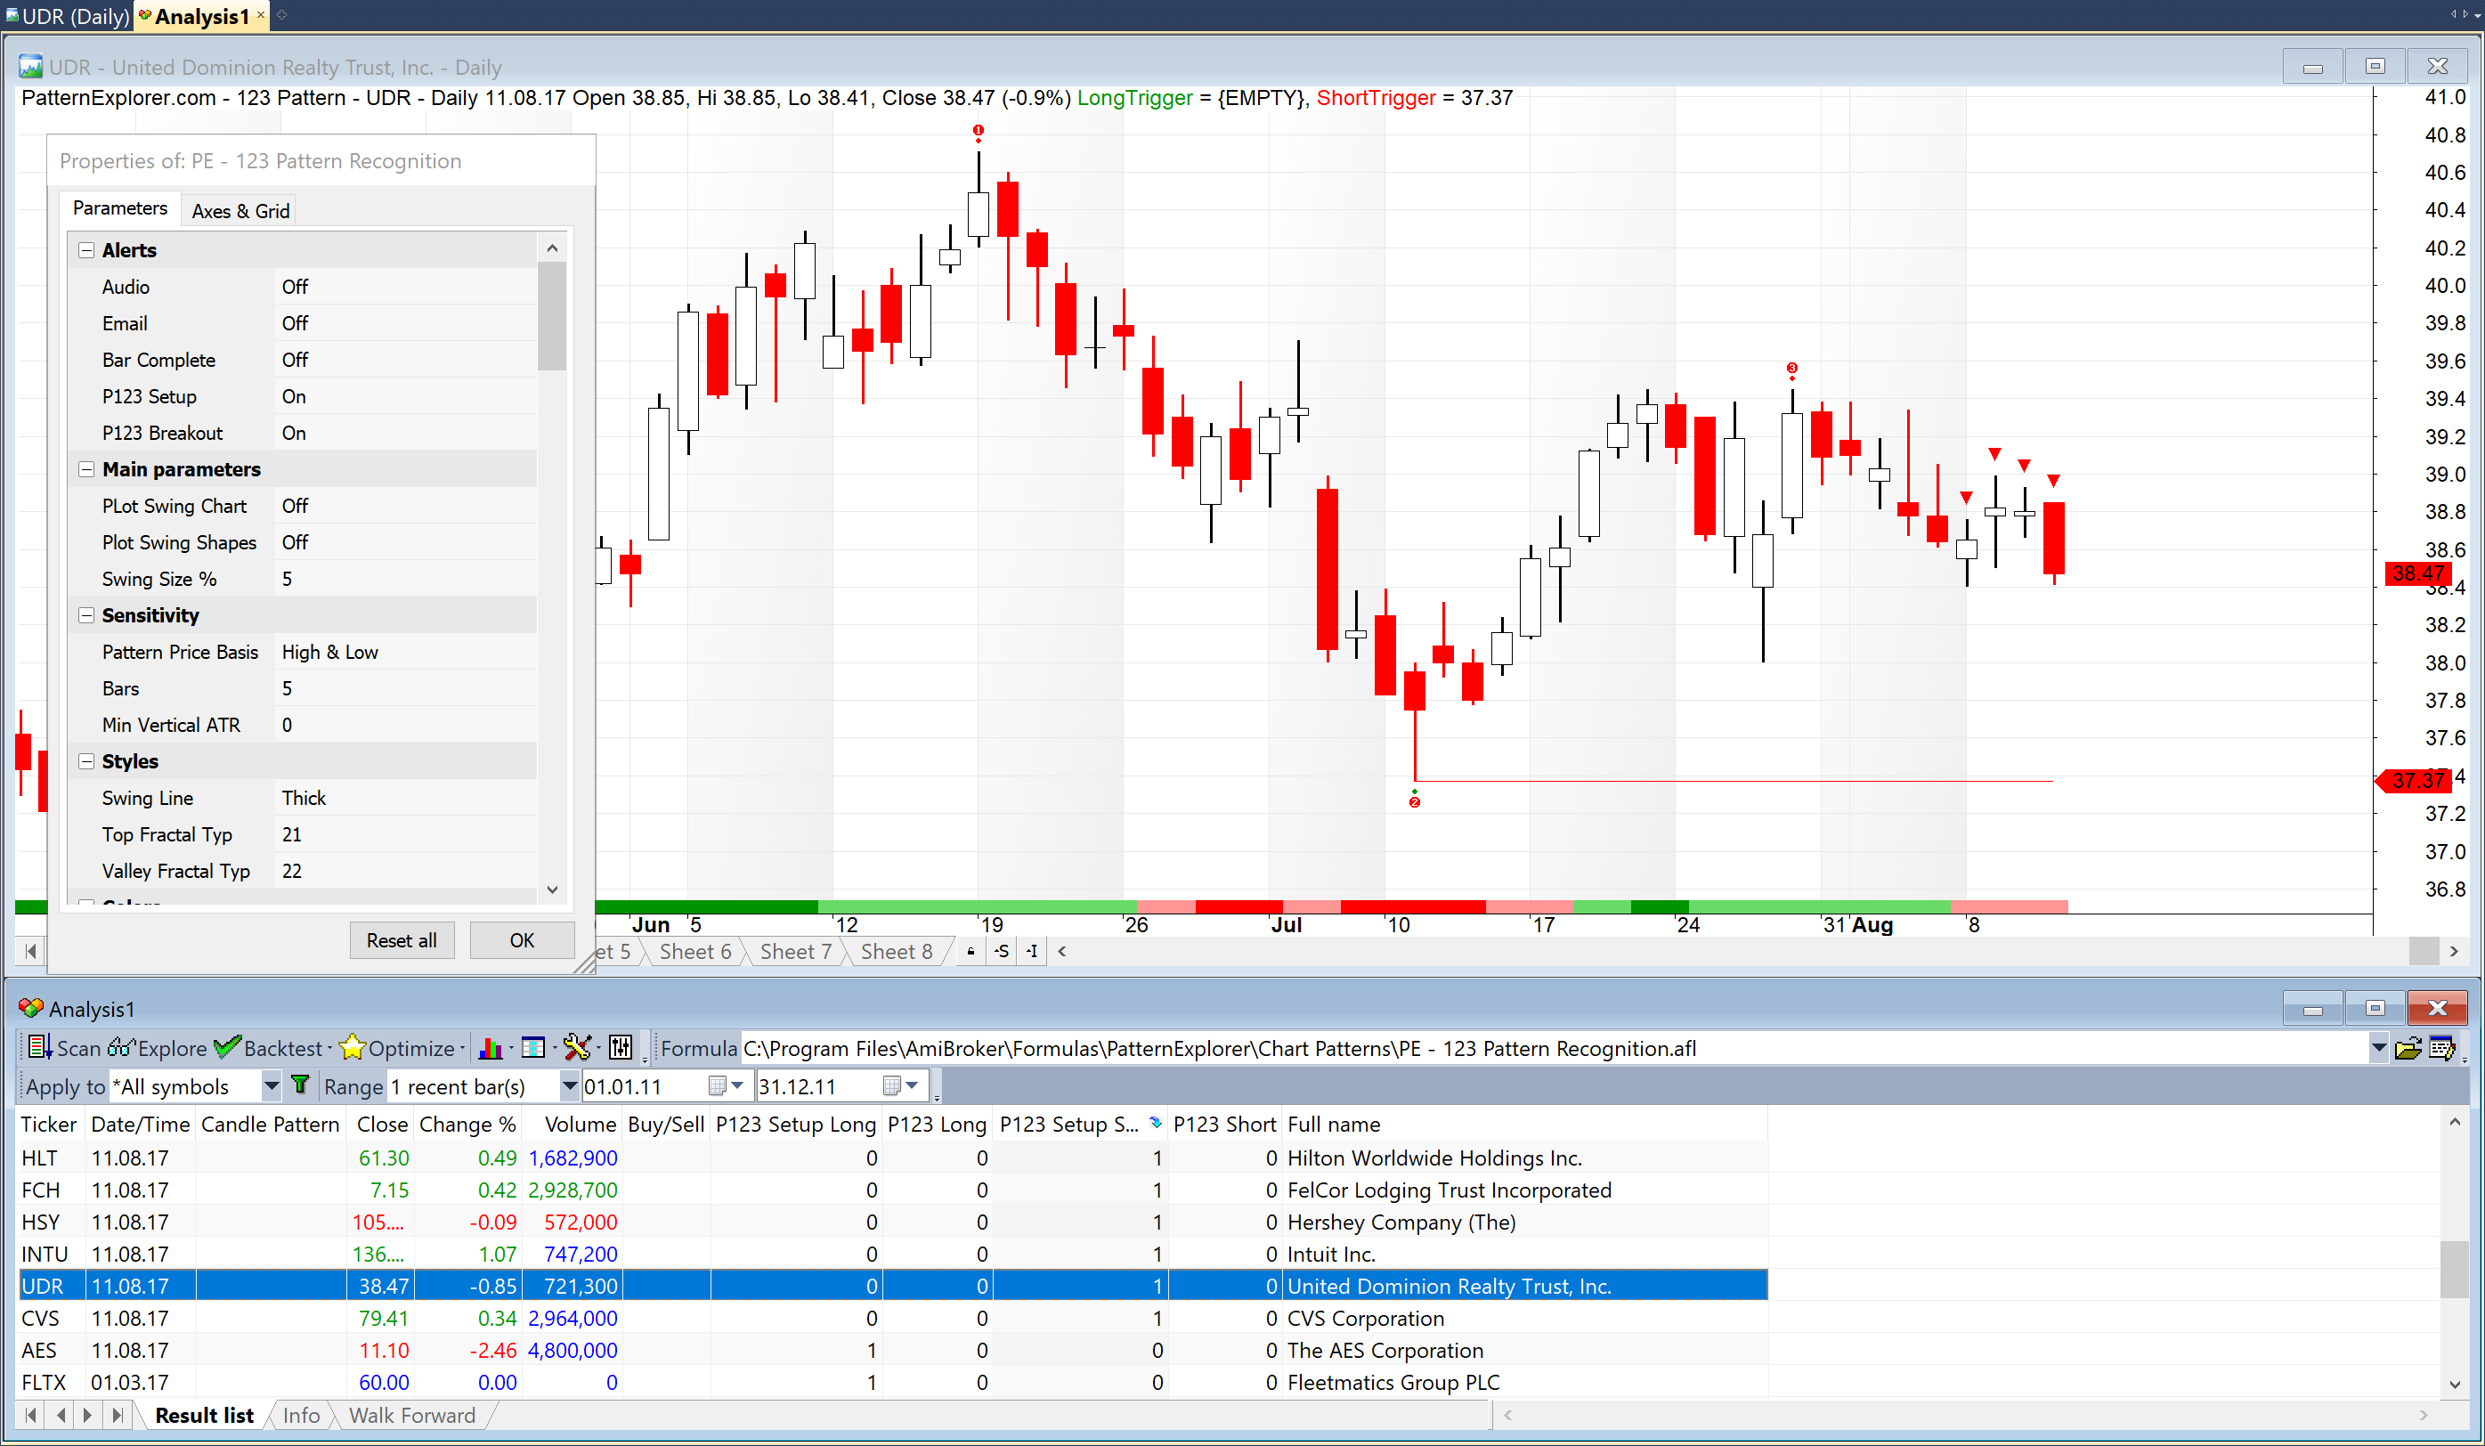Open the Walk Forward tab

click(x=411, y=1415)
